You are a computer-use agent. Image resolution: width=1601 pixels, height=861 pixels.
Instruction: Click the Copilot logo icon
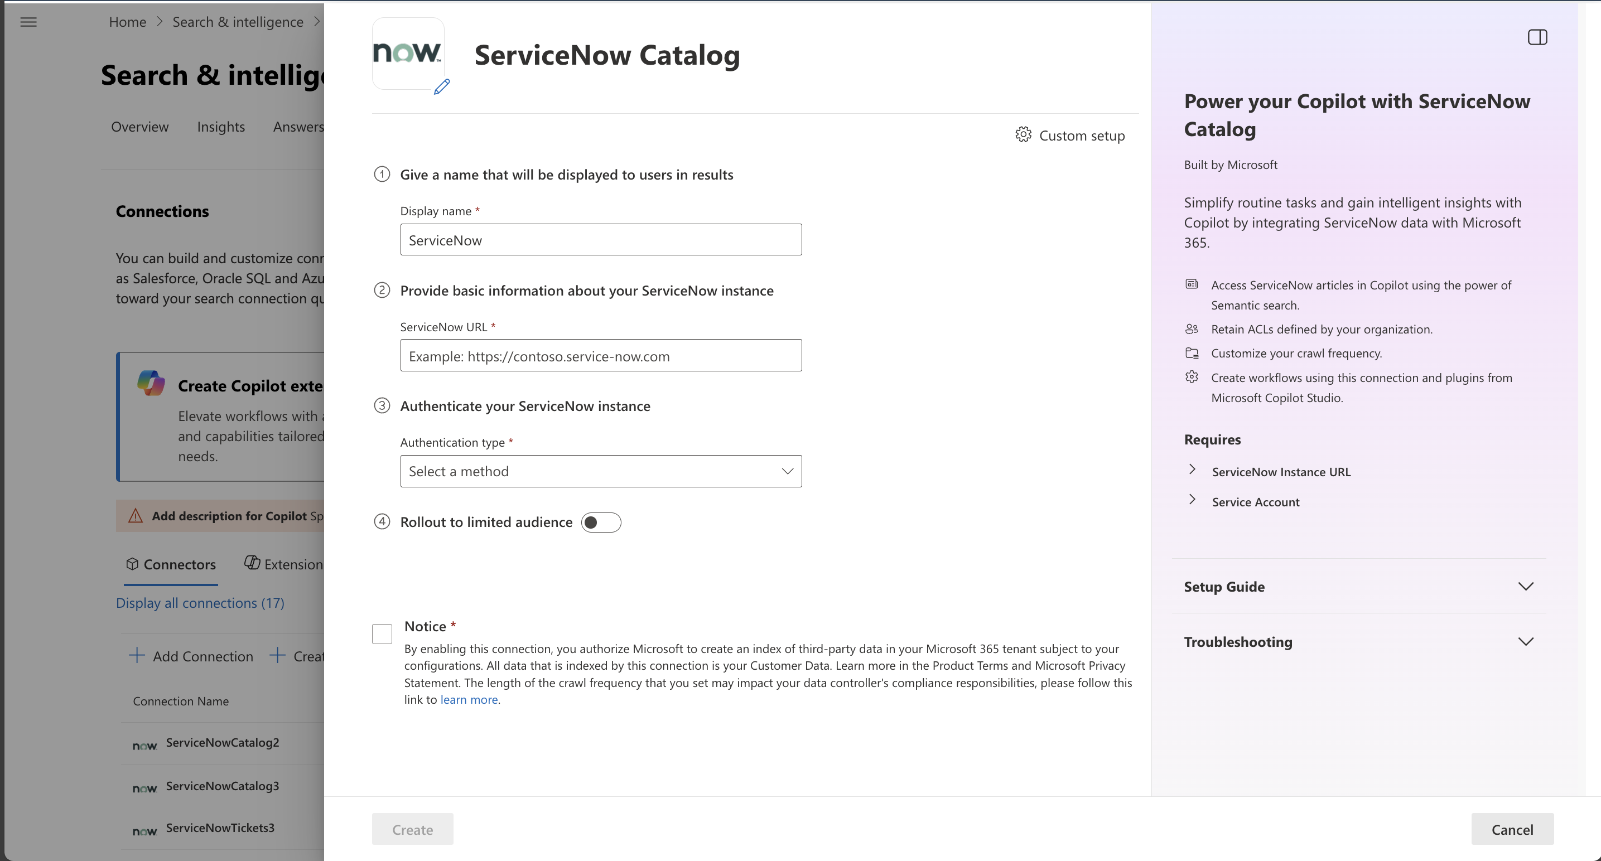tap(151, 383)
